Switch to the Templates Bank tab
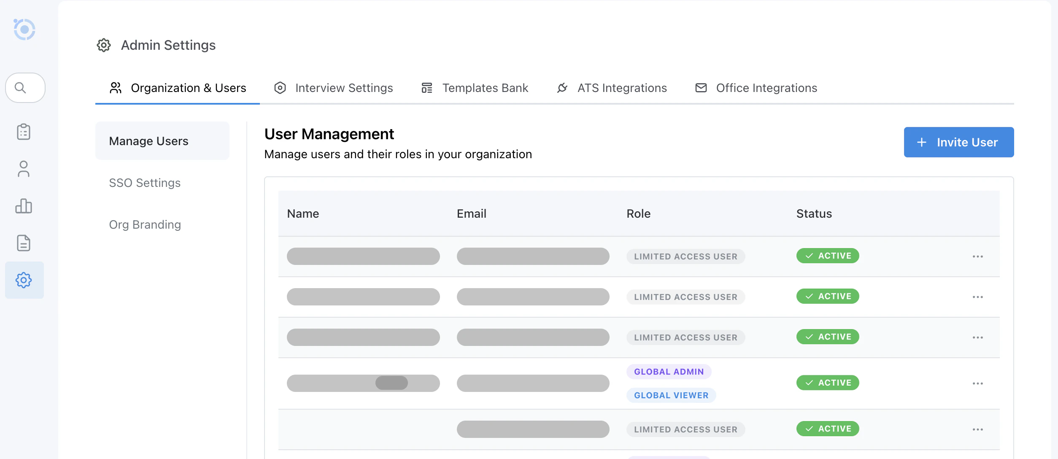 click(485, 88)
